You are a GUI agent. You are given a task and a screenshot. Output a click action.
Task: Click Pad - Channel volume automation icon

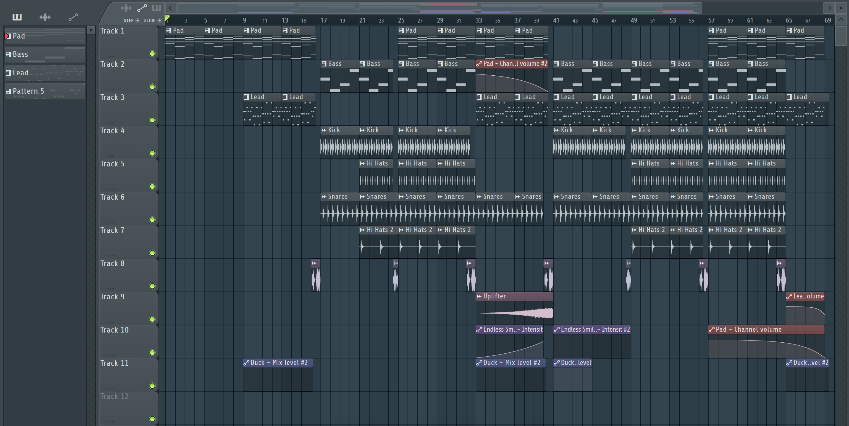pyautogui.click(x=712, y=330)
